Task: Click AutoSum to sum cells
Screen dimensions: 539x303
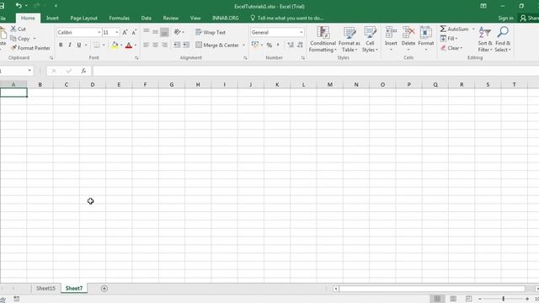Action: (x=454, y=29)
